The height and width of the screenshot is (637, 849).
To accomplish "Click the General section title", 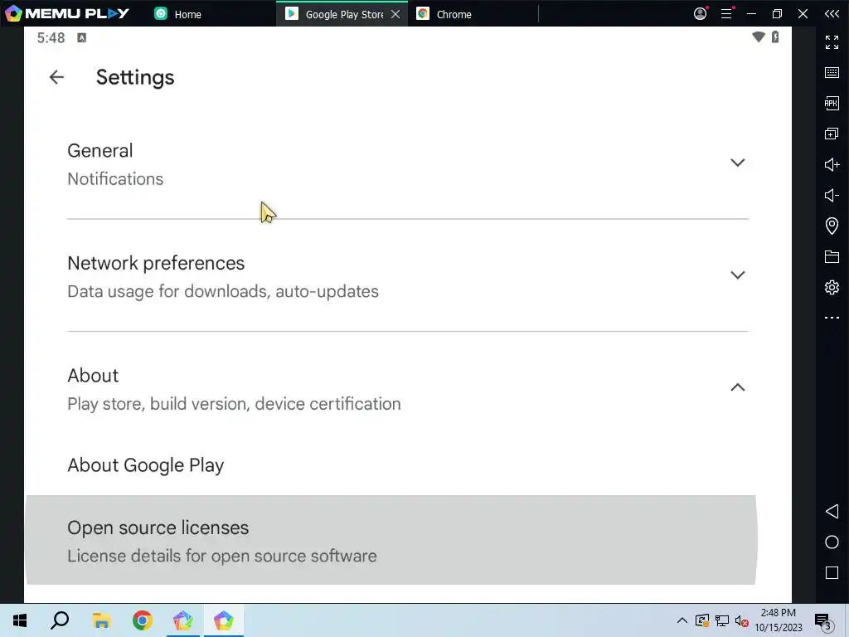I will click(100, 151).
